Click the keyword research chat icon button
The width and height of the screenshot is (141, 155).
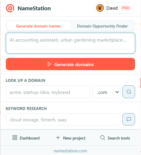129,119
